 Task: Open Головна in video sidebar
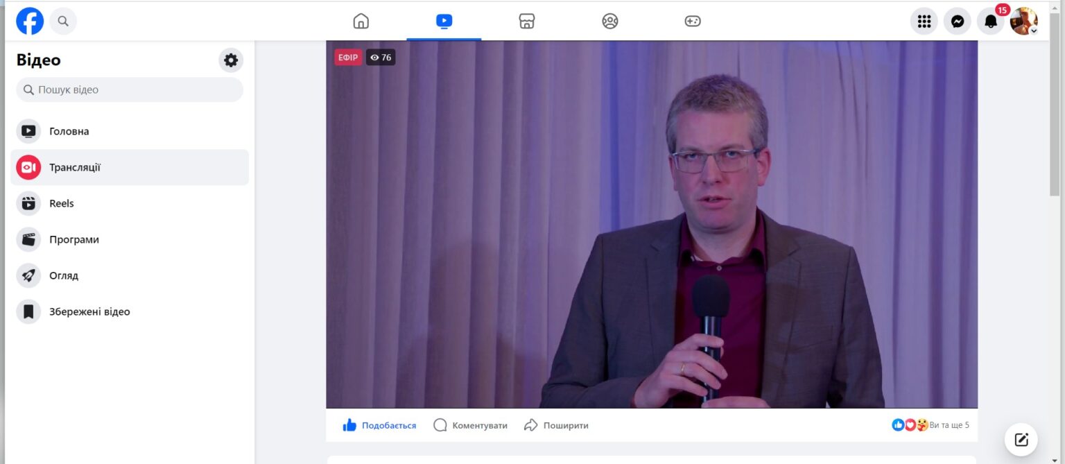tap(130, 131)
